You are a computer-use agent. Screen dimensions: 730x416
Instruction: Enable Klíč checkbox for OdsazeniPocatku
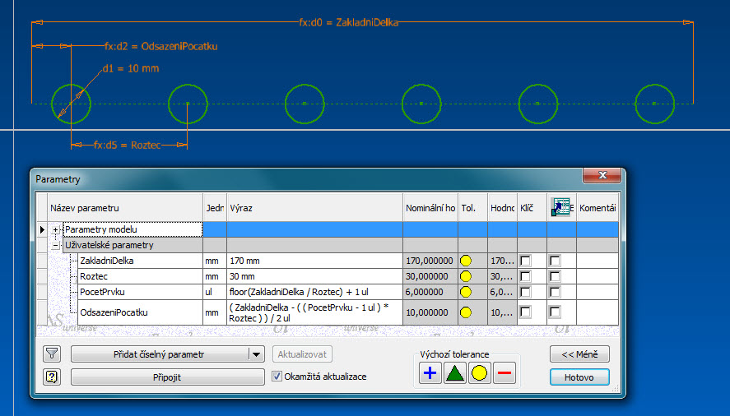[526, 312]
